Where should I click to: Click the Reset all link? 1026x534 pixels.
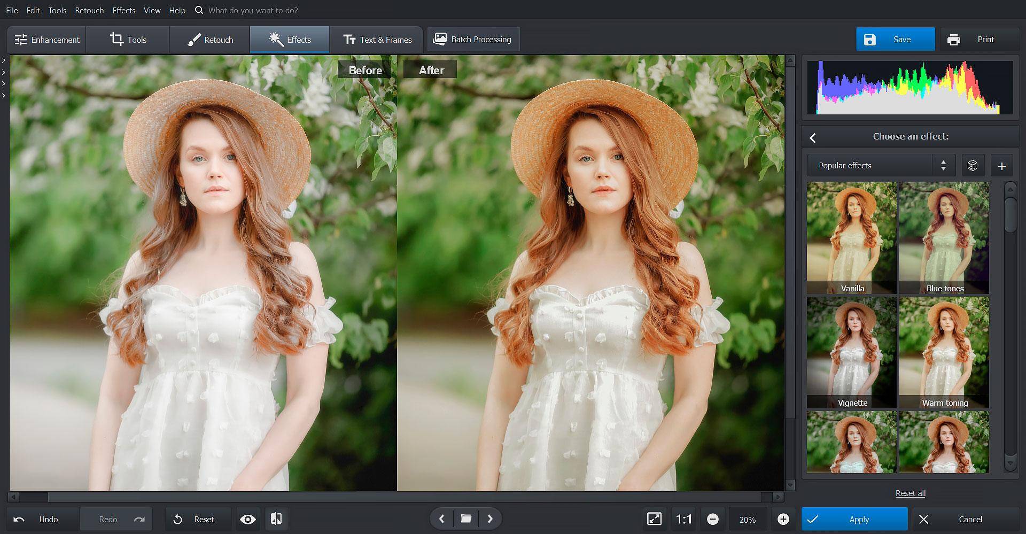click(911, 493)
